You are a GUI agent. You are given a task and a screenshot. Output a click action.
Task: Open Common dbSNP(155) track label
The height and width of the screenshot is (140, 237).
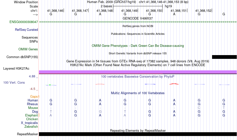click(x=22, y=57)
